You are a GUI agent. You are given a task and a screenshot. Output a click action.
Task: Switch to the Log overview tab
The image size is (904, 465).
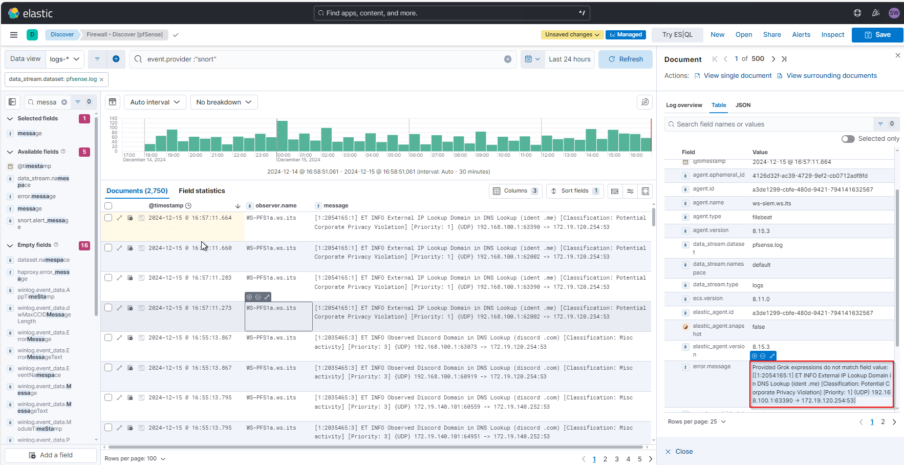tap(684, 105)
